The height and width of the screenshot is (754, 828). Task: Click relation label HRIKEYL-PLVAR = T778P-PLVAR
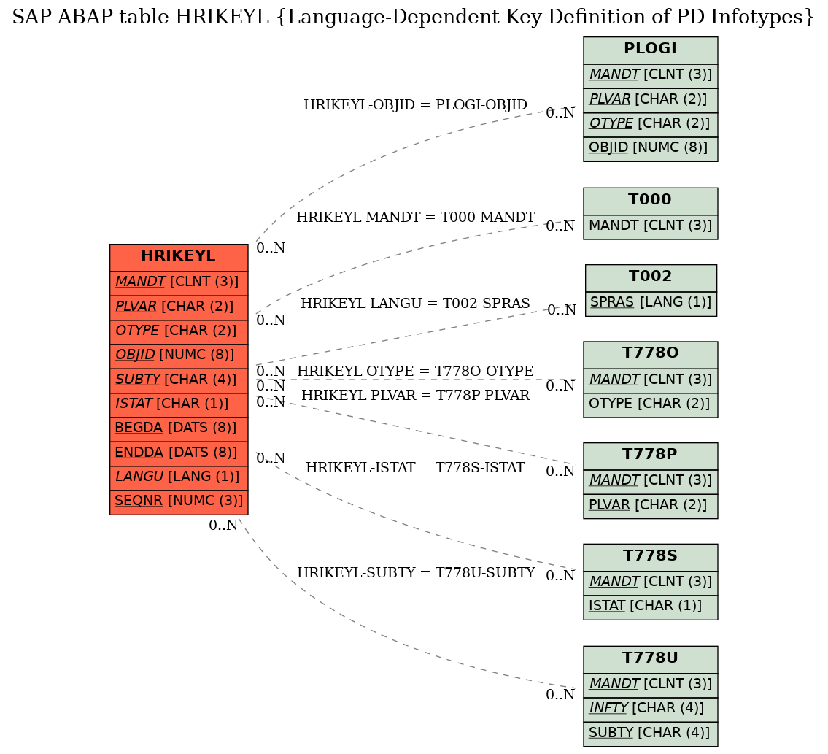415,395
